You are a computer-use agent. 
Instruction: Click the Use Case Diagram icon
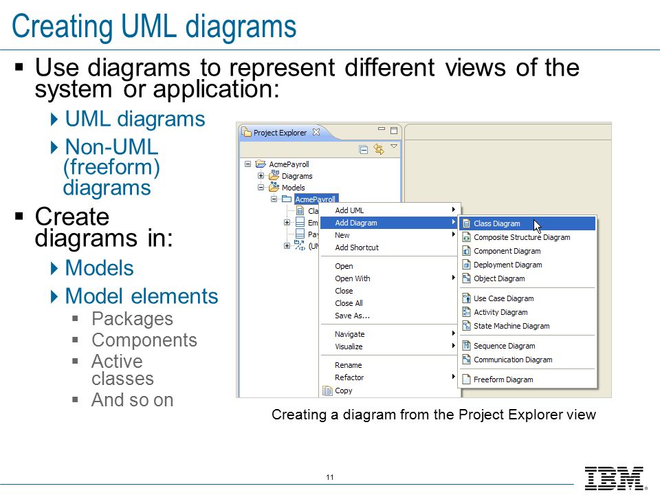pos(466,298)
